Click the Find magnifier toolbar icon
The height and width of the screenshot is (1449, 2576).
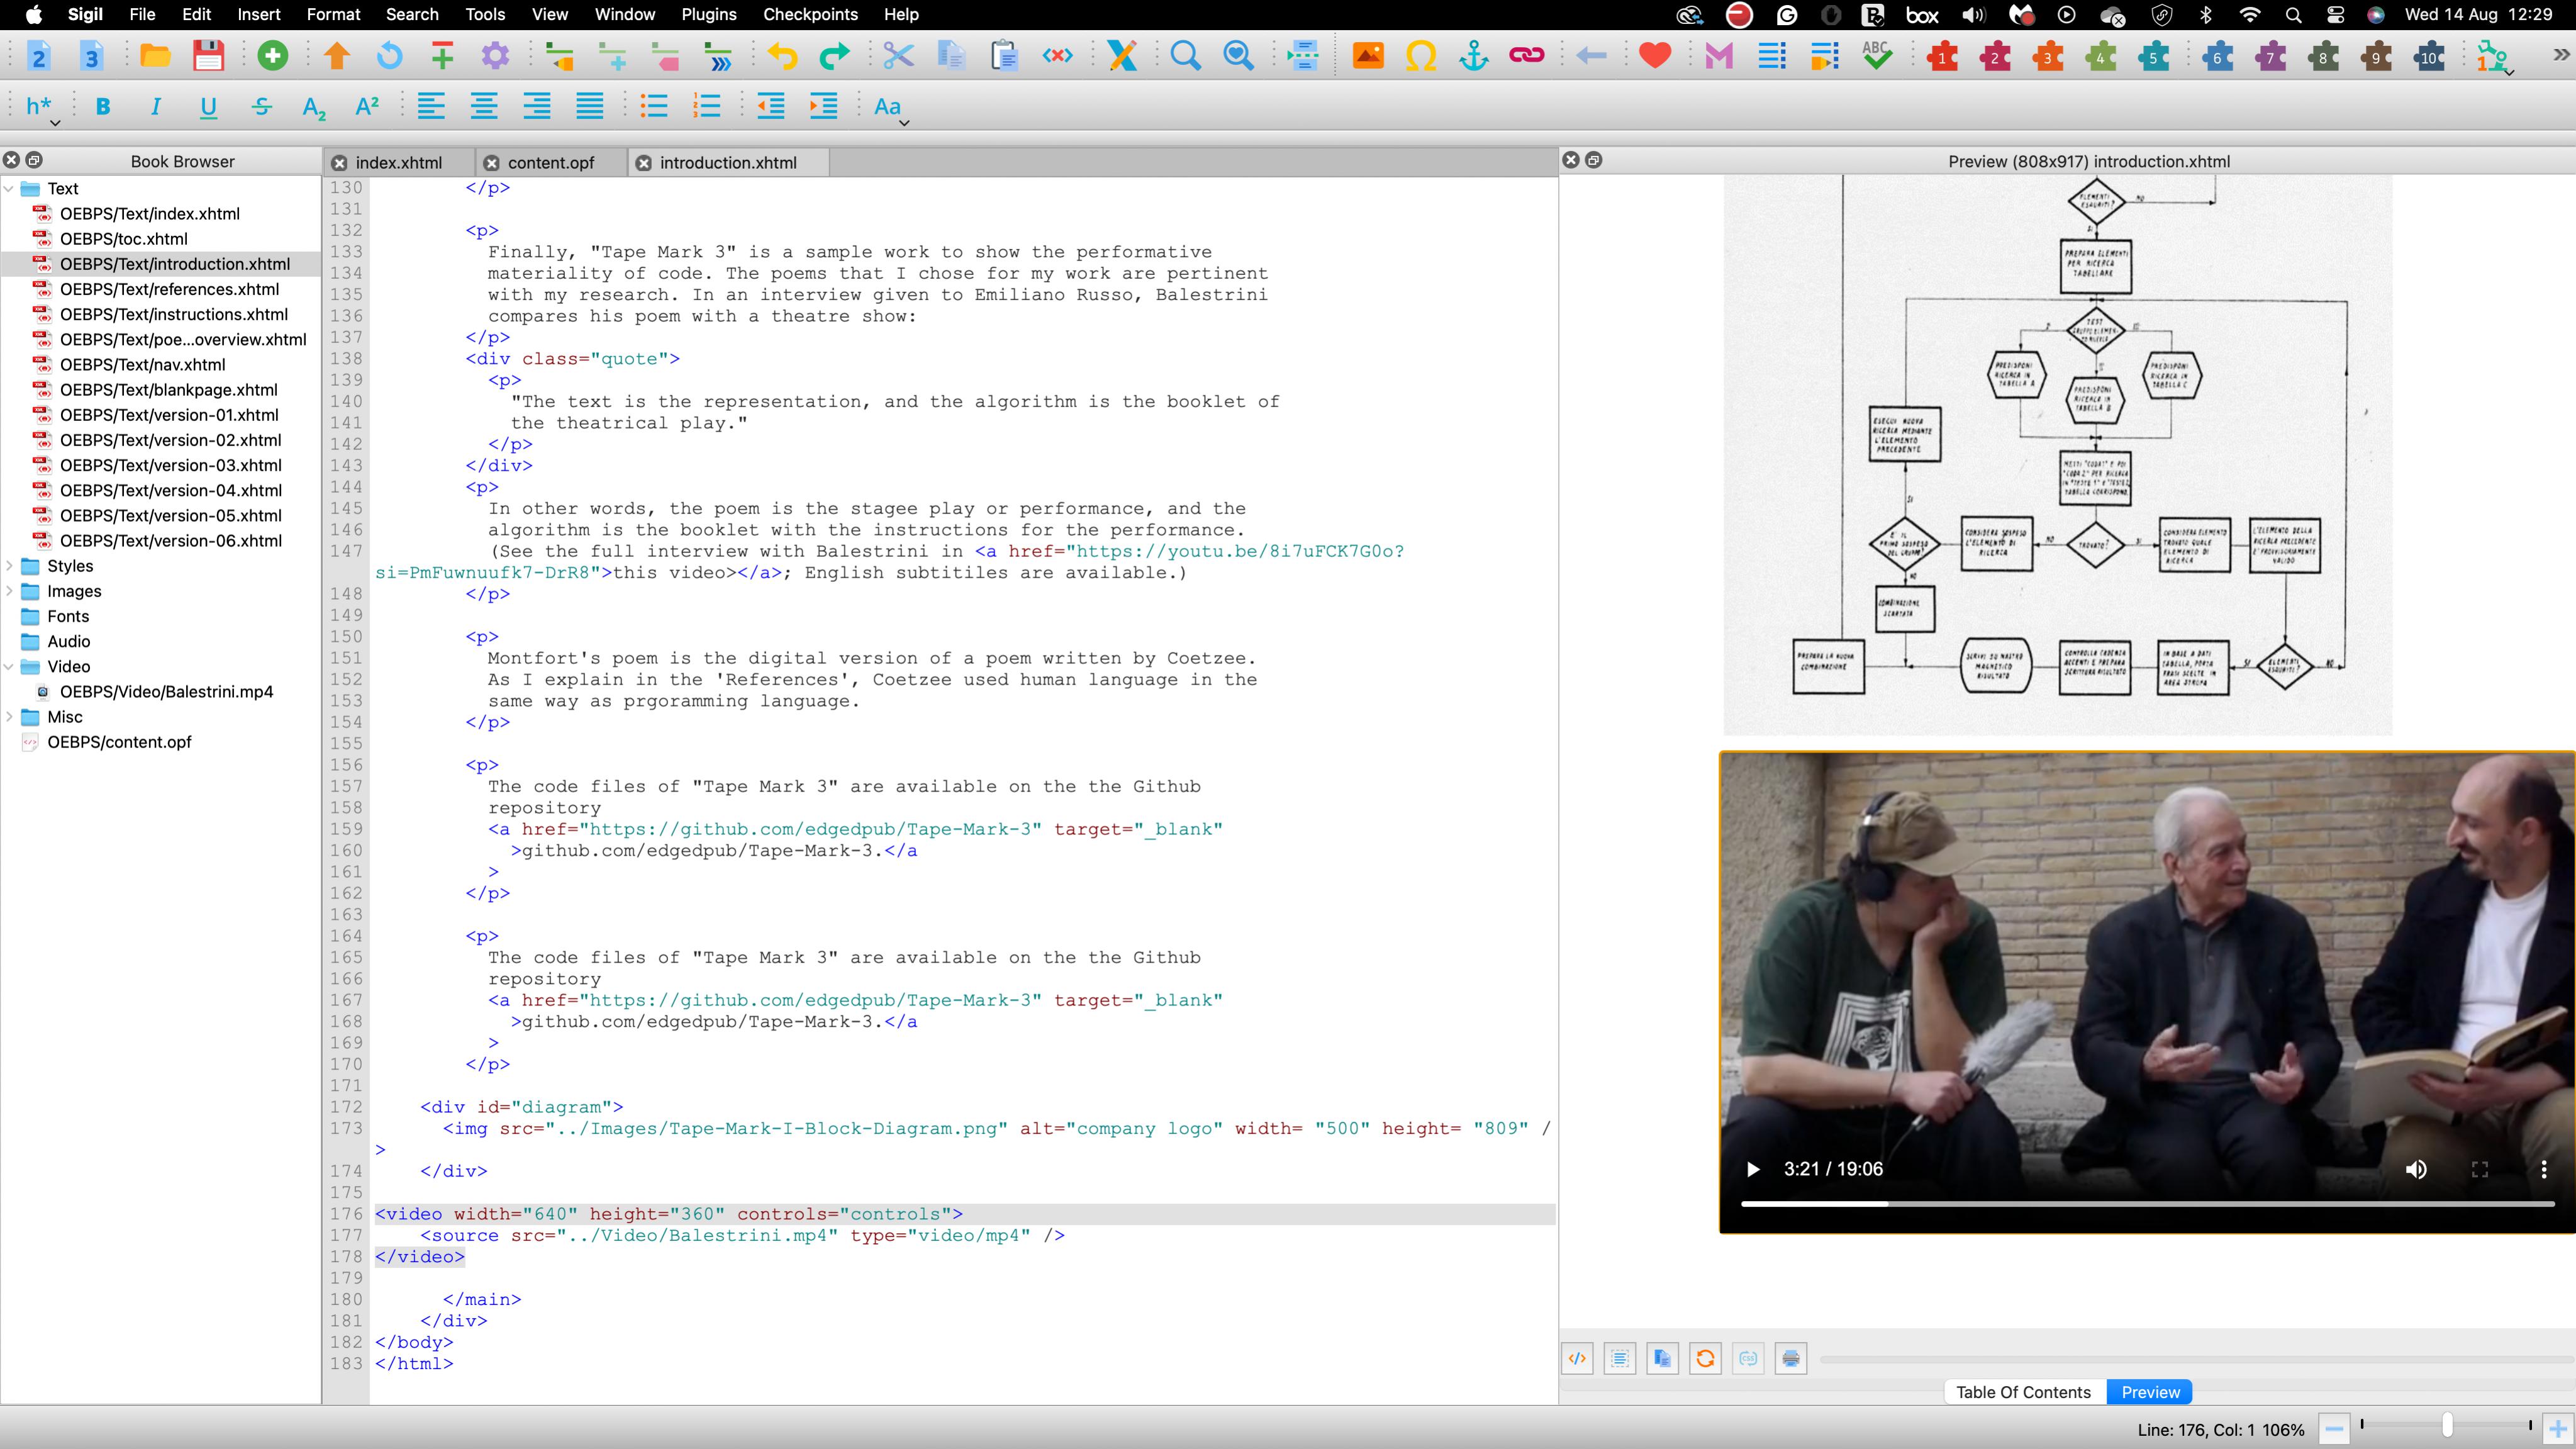coord(1185,56)
